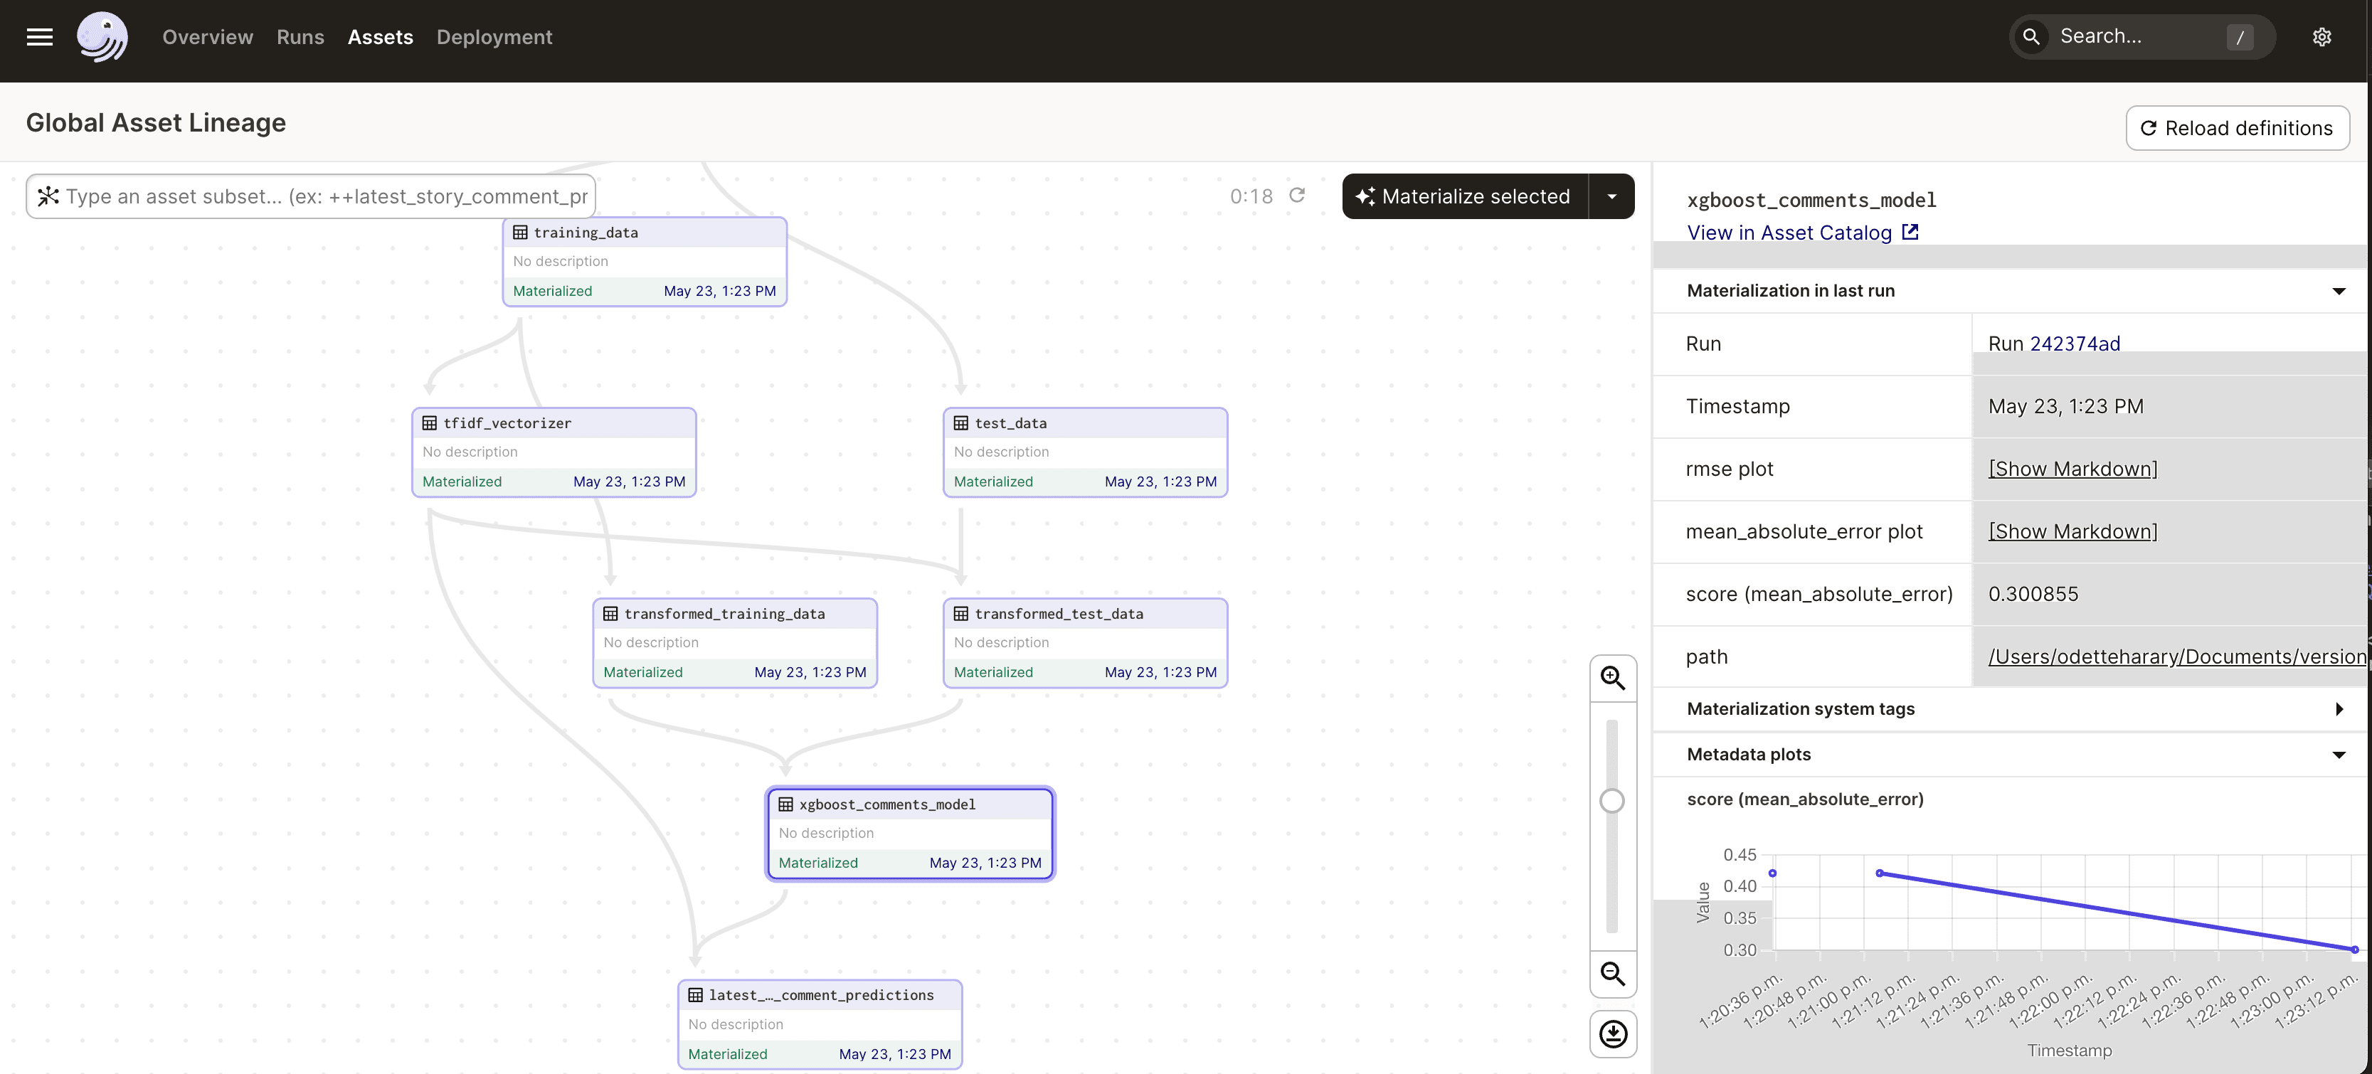
Task: Click the refresh countdown icon
Action: click(1296, 195)
